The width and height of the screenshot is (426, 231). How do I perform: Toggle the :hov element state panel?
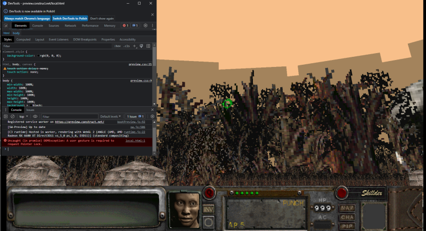pyautogui.click(x=117, y=46)
